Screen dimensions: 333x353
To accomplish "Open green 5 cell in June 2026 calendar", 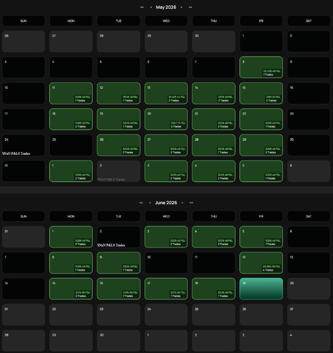I will 261,237.
